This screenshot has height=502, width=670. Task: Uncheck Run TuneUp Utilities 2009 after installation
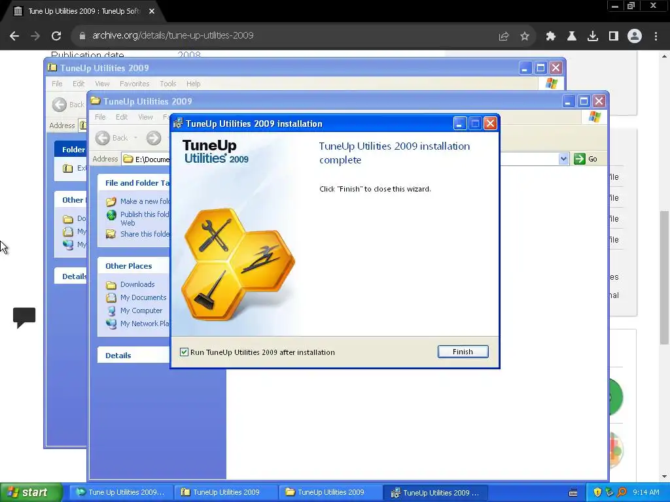pos(184,352)
